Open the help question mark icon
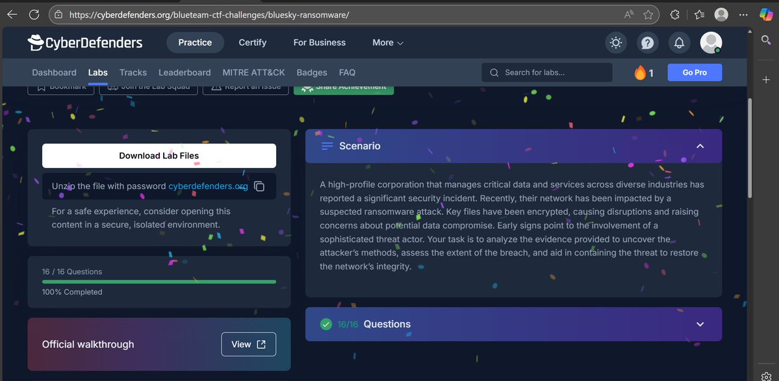The height and width of the screenshot is (381, 779). pyautogui.click(x=647, y=43)
